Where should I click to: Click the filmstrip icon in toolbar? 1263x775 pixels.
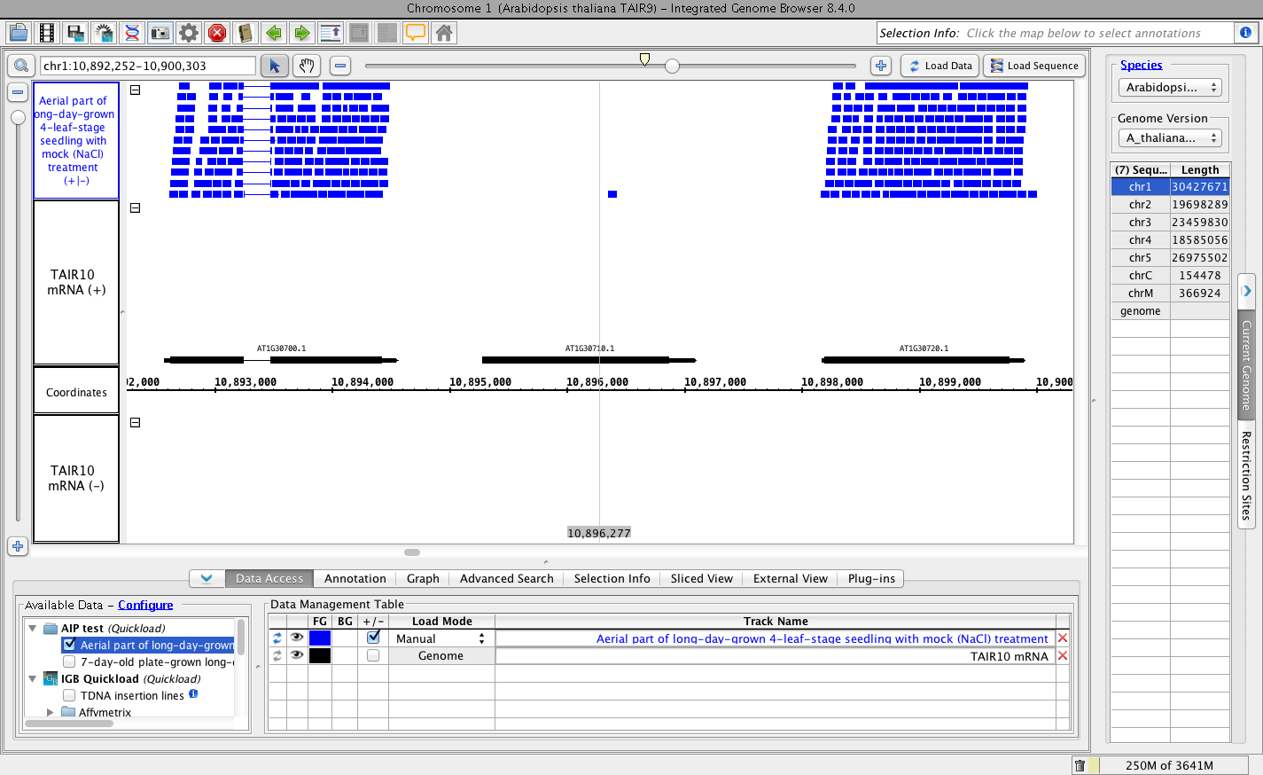47,33
